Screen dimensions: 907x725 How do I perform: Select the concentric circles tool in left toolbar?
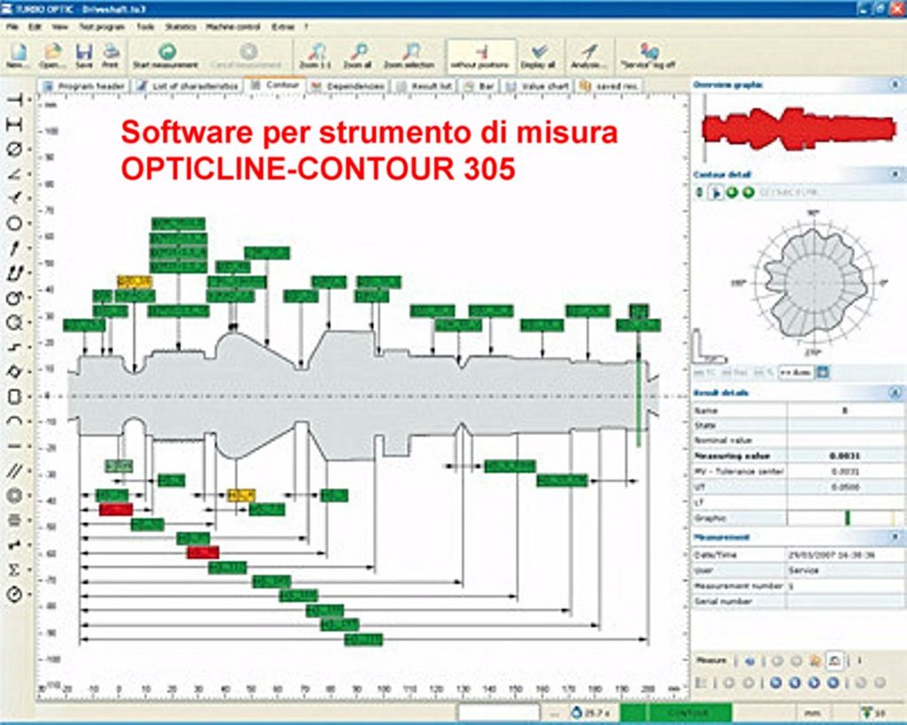coord(14,496)
